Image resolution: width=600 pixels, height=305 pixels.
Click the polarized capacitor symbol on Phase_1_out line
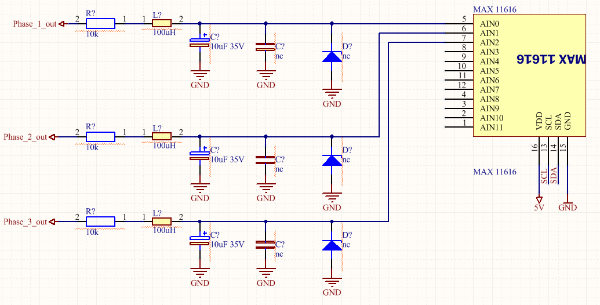pyautogui.click(x=200, y=42)
